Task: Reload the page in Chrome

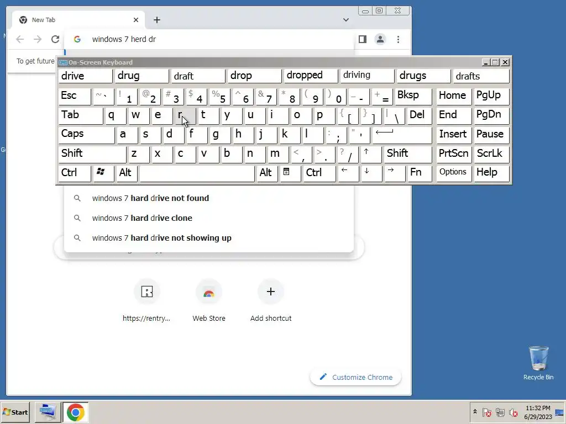Action: (x=55, y=39)
